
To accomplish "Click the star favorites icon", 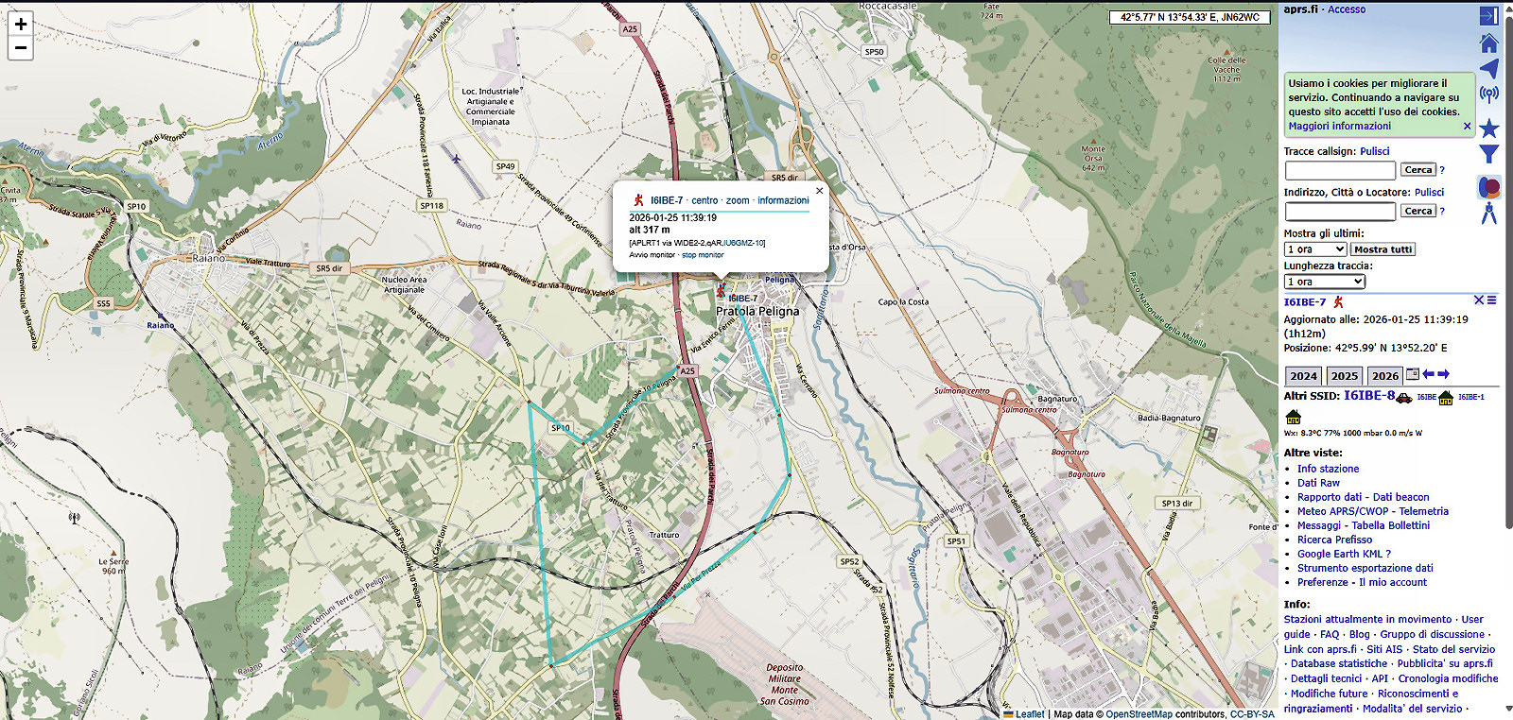I will pyautogui.click(x=1488, y=128).
